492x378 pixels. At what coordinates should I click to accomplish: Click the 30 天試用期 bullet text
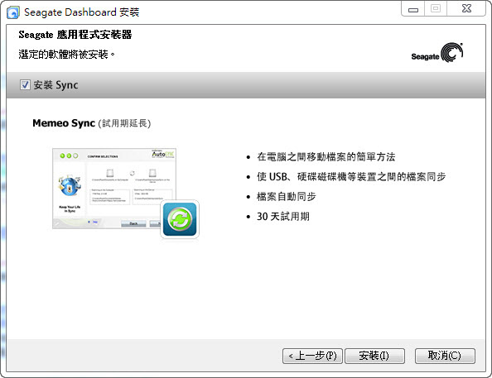[x=283, y=216]
